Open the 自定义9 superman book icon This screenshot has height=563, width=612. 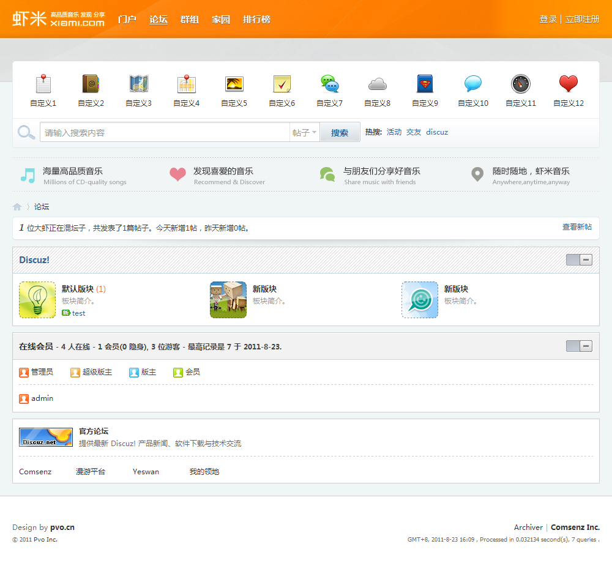click(425, 83)
